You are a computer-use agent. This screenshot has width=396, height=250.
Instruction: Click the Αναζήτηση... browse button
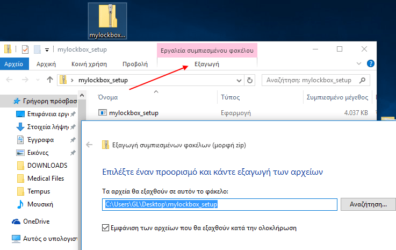[x=368, y=204]
